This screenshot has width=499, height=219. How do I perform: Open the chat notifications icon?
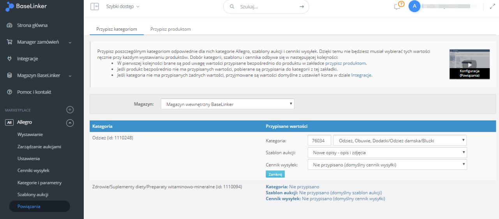tap(397, 7)
